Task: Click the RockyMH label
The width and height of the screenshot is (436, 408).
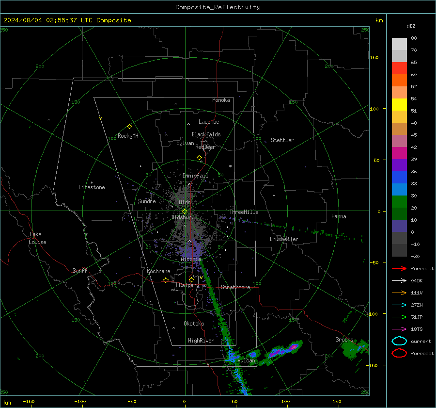Action: click(x=128, y=136)
